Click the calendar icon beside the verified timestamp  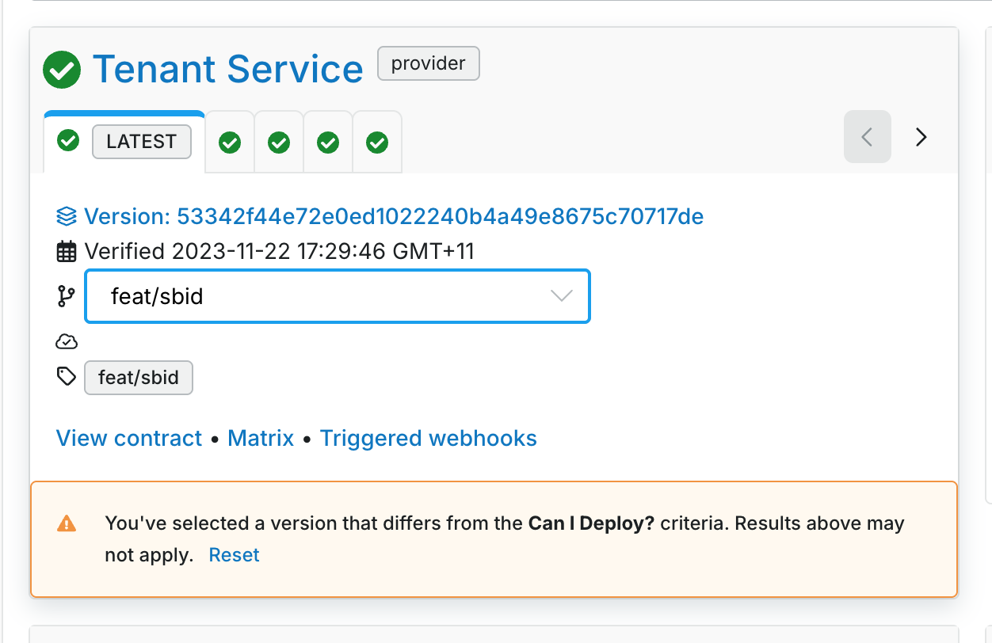click(x=67, y=251)
